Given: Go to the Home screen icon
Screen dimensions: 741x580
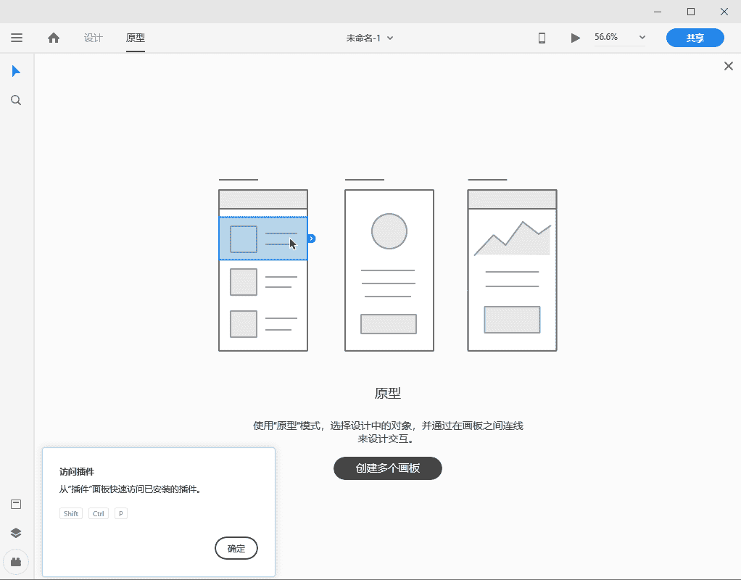Looking at the screenshot, I should 54,38.
